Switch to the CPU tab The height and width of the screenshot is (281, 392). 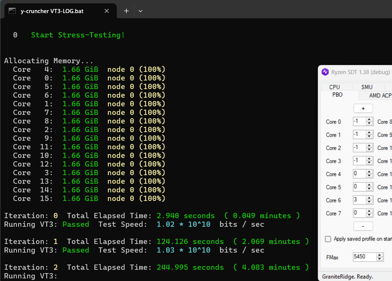tap(334, 87)
